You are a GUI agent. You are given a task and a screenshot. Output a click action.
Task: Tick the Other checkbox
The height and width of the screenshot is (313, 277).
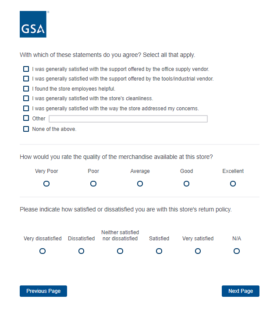[x=26, y=119]
